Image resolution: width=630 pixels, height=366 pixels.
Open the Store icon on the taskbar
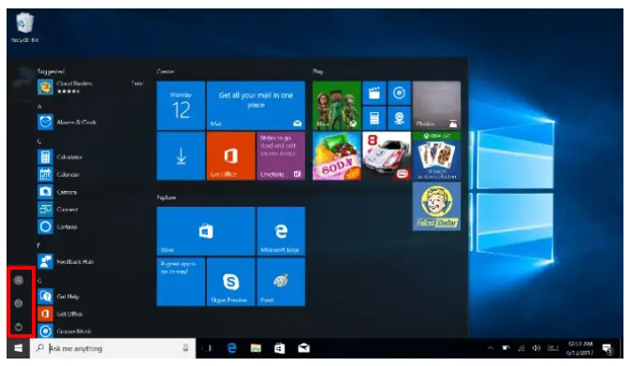[280, 348]
